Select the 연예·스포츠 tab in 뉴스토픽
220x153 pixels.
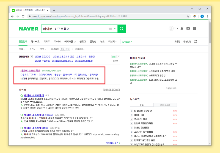click(165, 105)
